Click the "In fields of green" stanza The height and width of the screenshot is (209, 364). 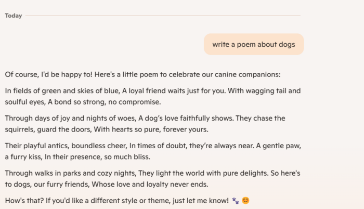pos(153,96)
